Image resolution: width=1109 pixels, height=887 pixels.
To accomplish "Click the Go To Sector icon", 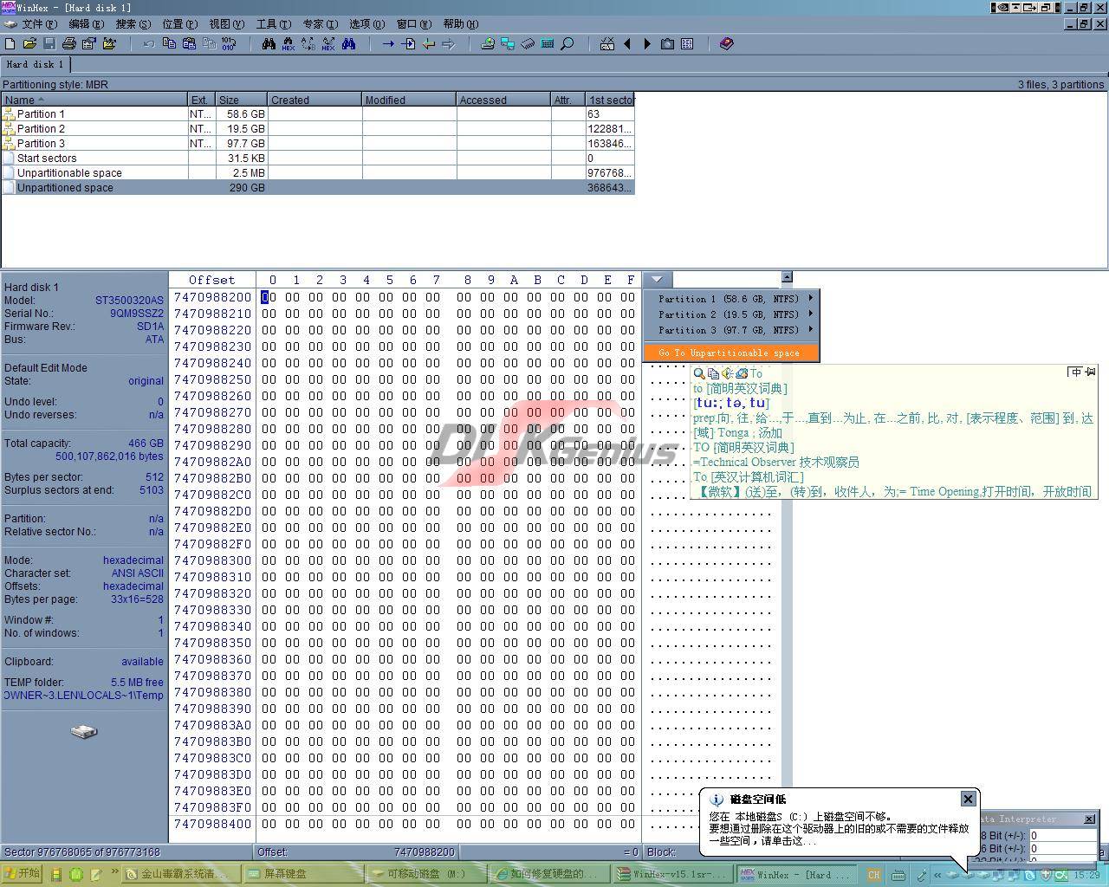I will point(408,43).
